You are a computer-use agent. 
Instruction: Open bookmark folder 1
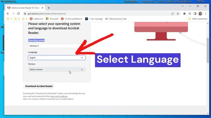pyautogui.click(x=9, y=19)
